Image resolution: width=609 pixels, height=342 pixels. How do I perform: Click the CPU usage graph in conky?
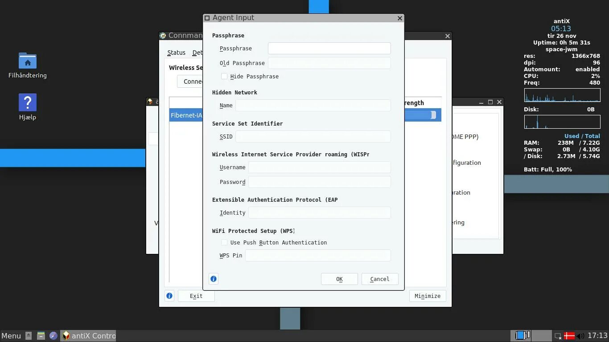tap(562, 95)
